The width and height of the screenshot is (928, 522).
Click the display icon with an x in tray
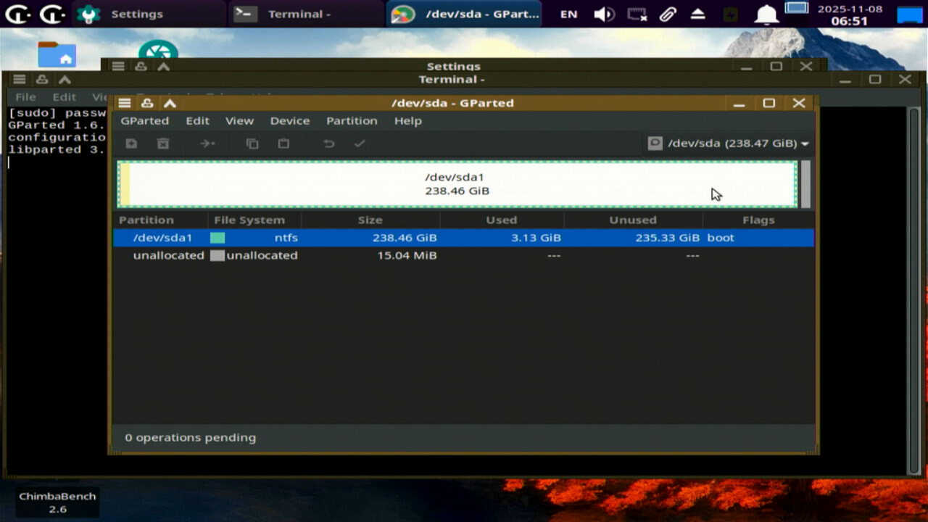(637, 14)
